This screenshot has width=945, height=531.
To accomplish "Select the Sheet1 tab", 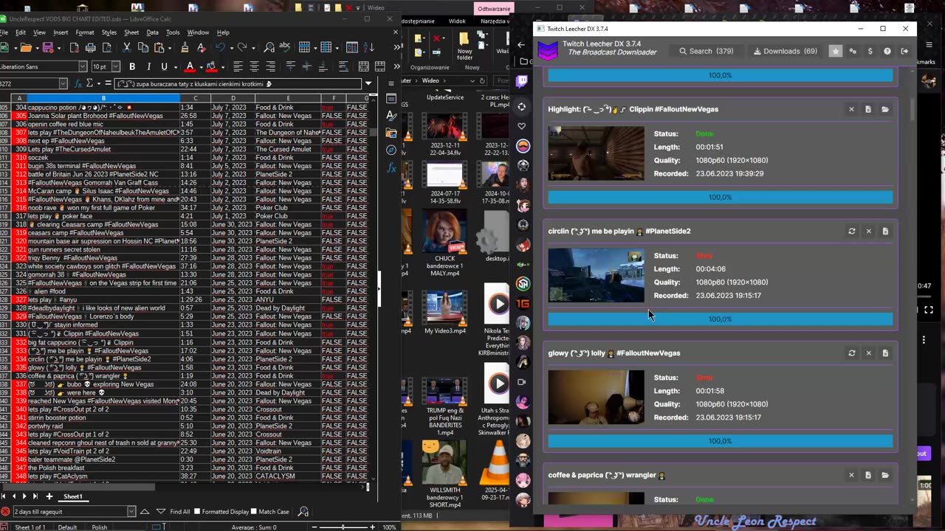I will pos(72,496).
